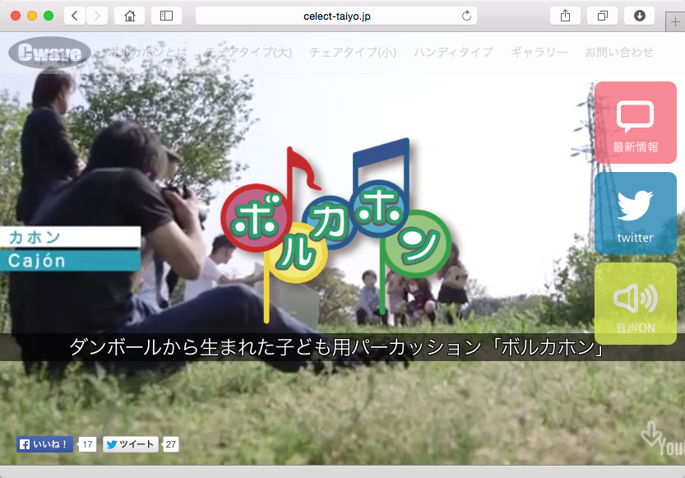Image resolution: width=685 pixels, height=478 pixels.
Task: Toggle the 音声ON sound button
Action: point(635,304)
